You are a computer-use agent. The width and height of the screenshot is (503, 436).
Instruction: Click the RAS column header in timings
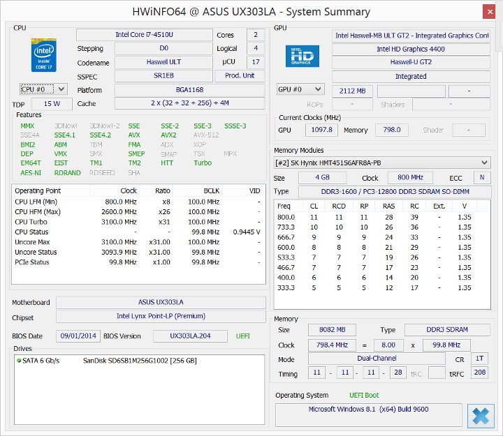pos(388,206)
